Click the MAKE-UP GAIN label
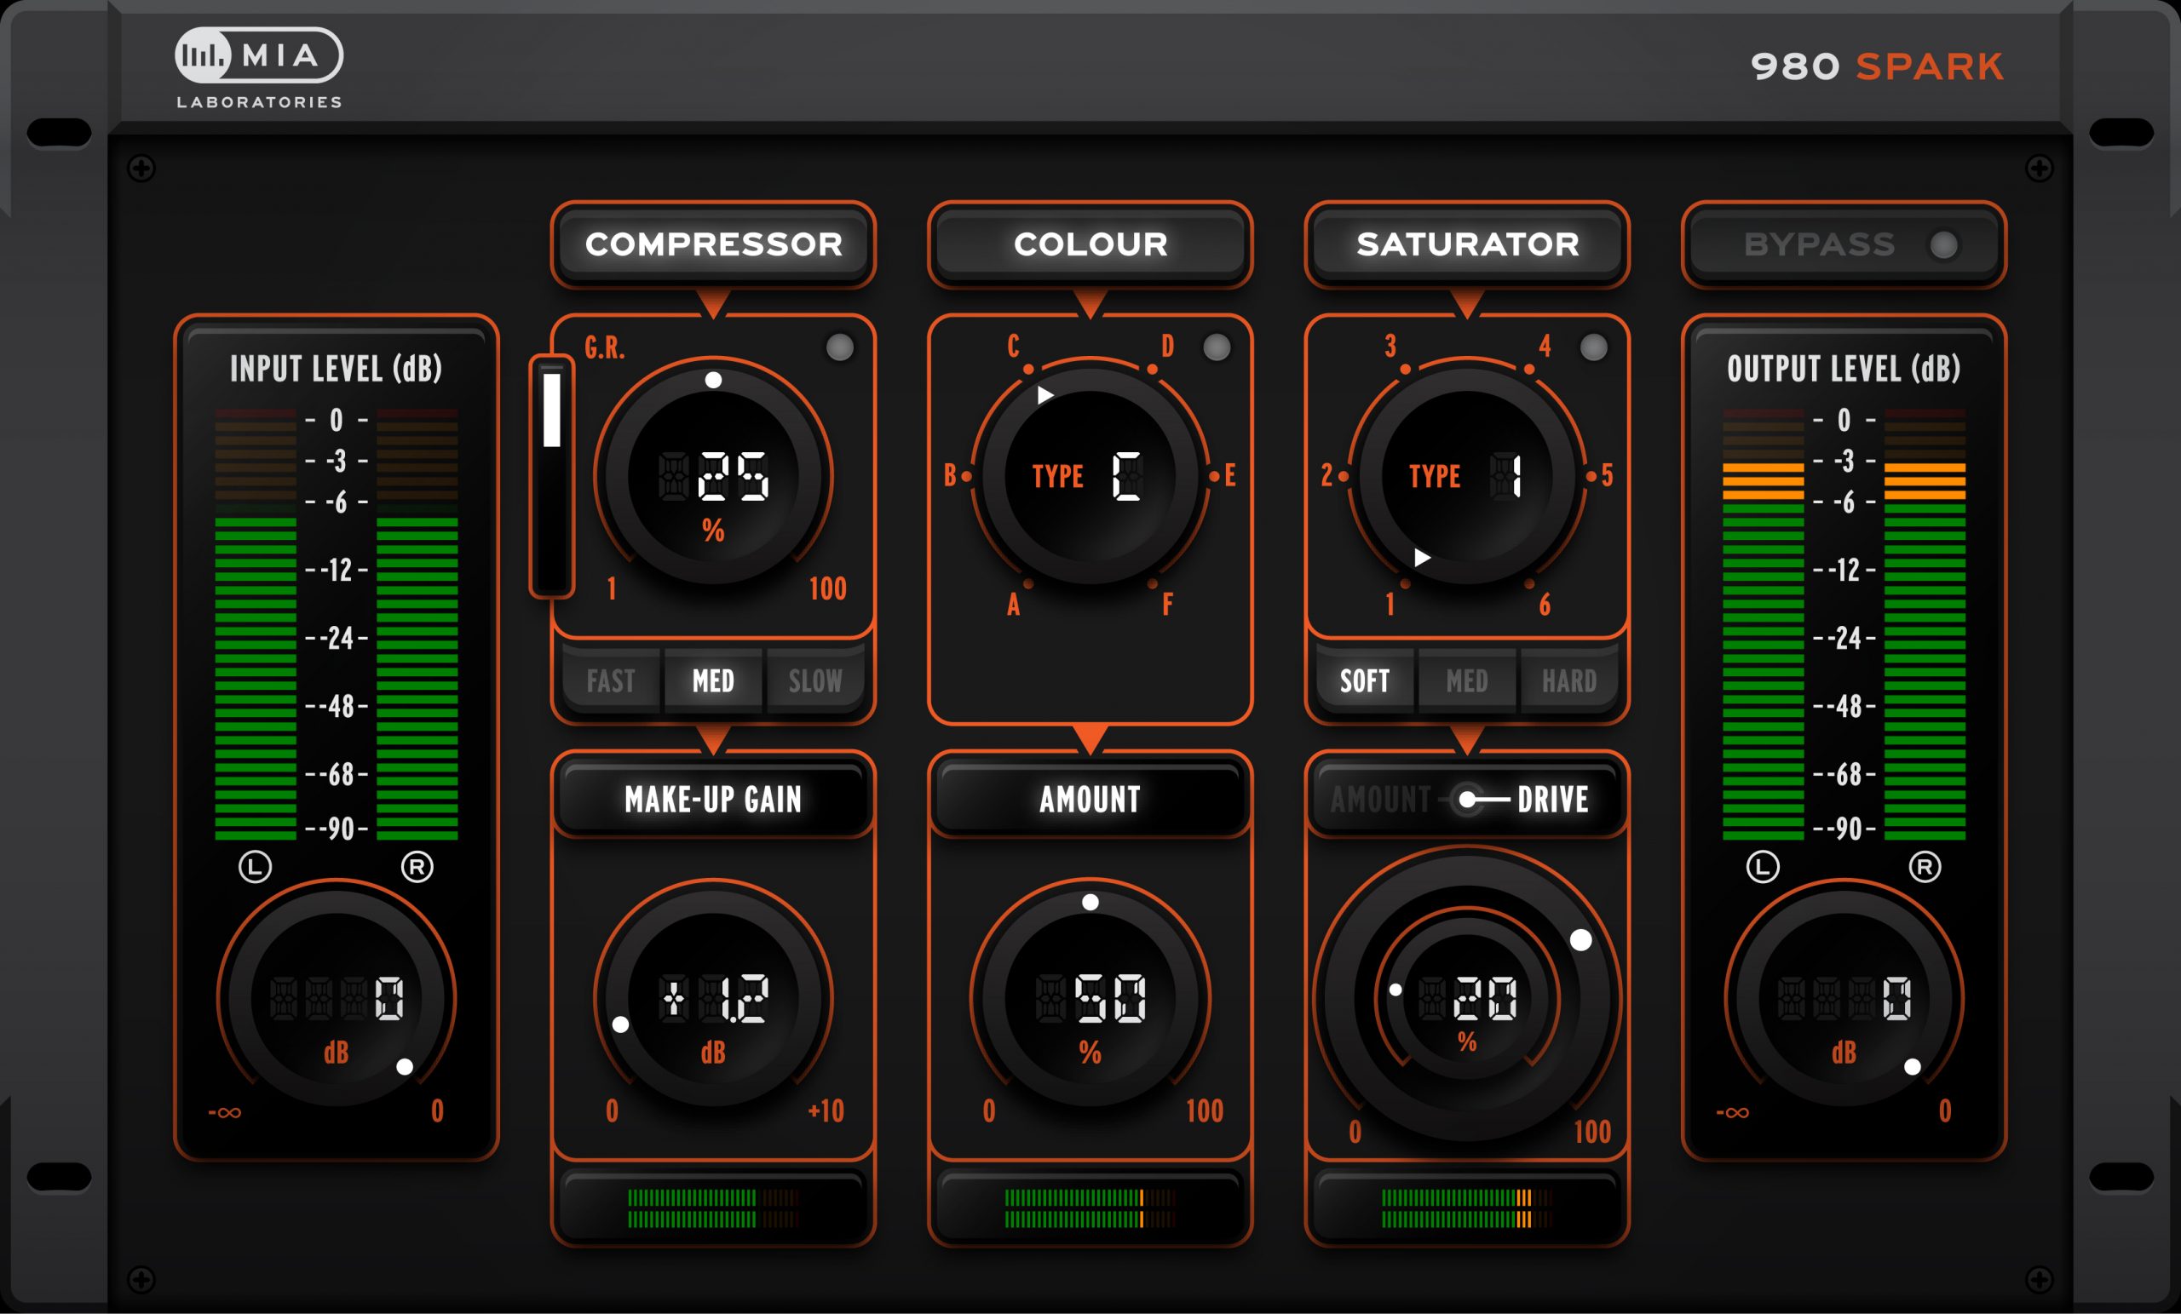Image resolution: width=2181 pixels, height=1314 pixels. tap(714, 800)
